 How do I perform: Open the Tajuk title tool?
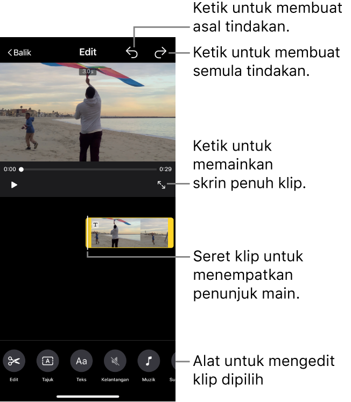48,361
